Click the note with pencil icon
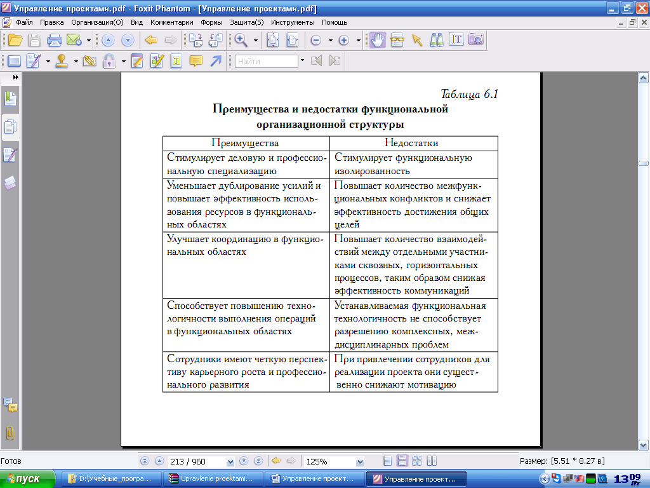The image size is (650, 488). 137,62
